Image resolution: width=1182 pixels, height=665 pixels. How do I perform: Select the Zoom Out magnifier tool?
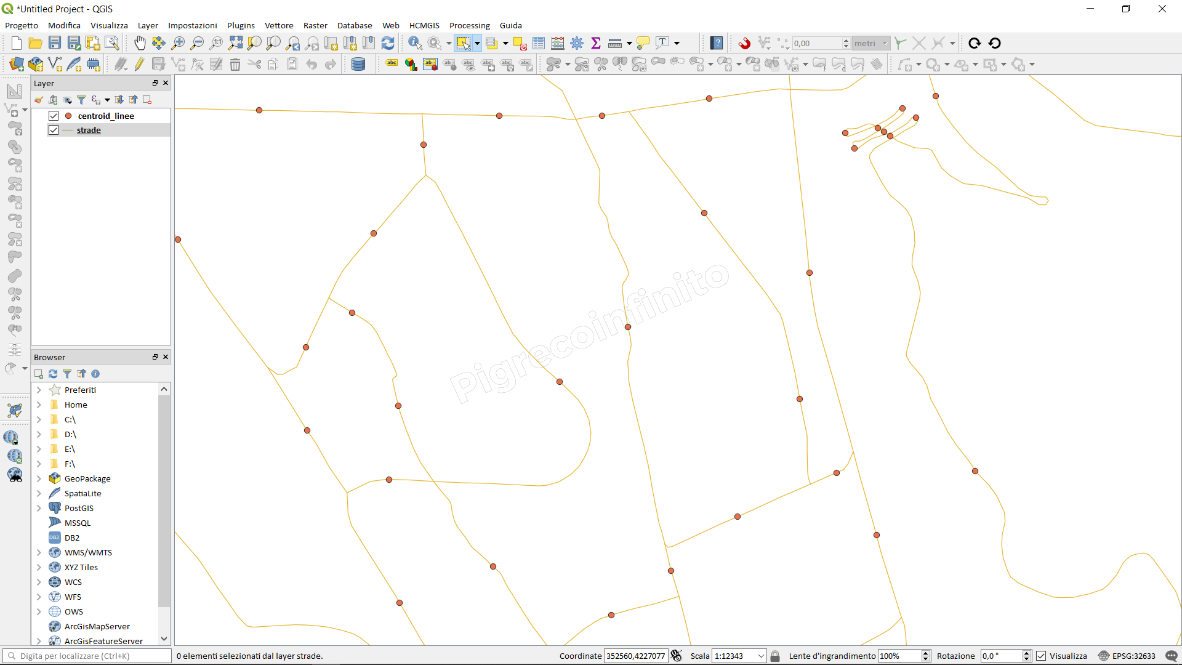(197, 43)
